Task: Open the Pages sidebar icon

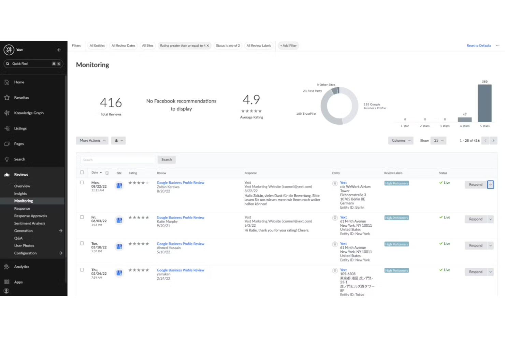Action: click(x=7, y=144)
